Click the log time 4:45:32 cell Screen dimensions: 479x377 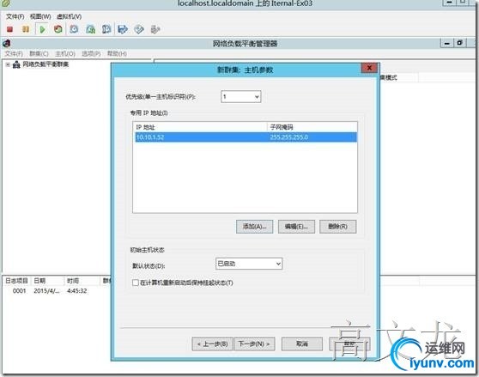pos(77,291)
